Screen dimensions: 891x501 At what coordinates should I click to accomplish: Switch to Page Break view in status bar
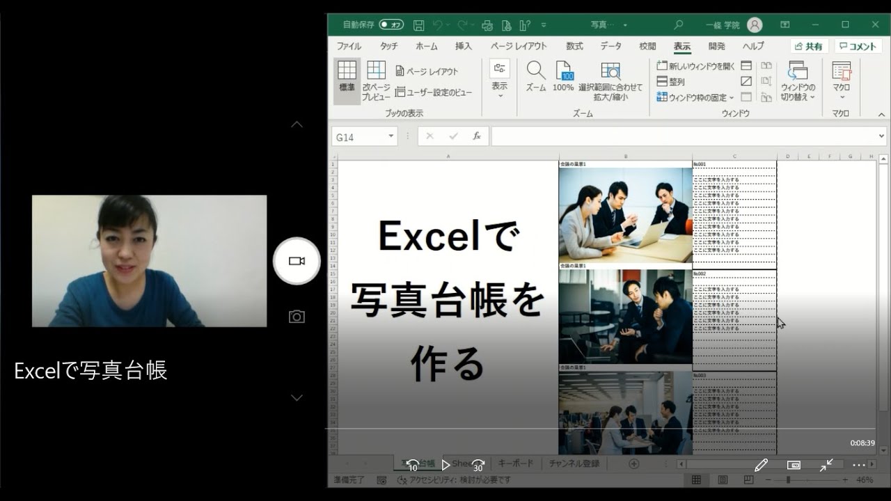[x=748, y=480]
